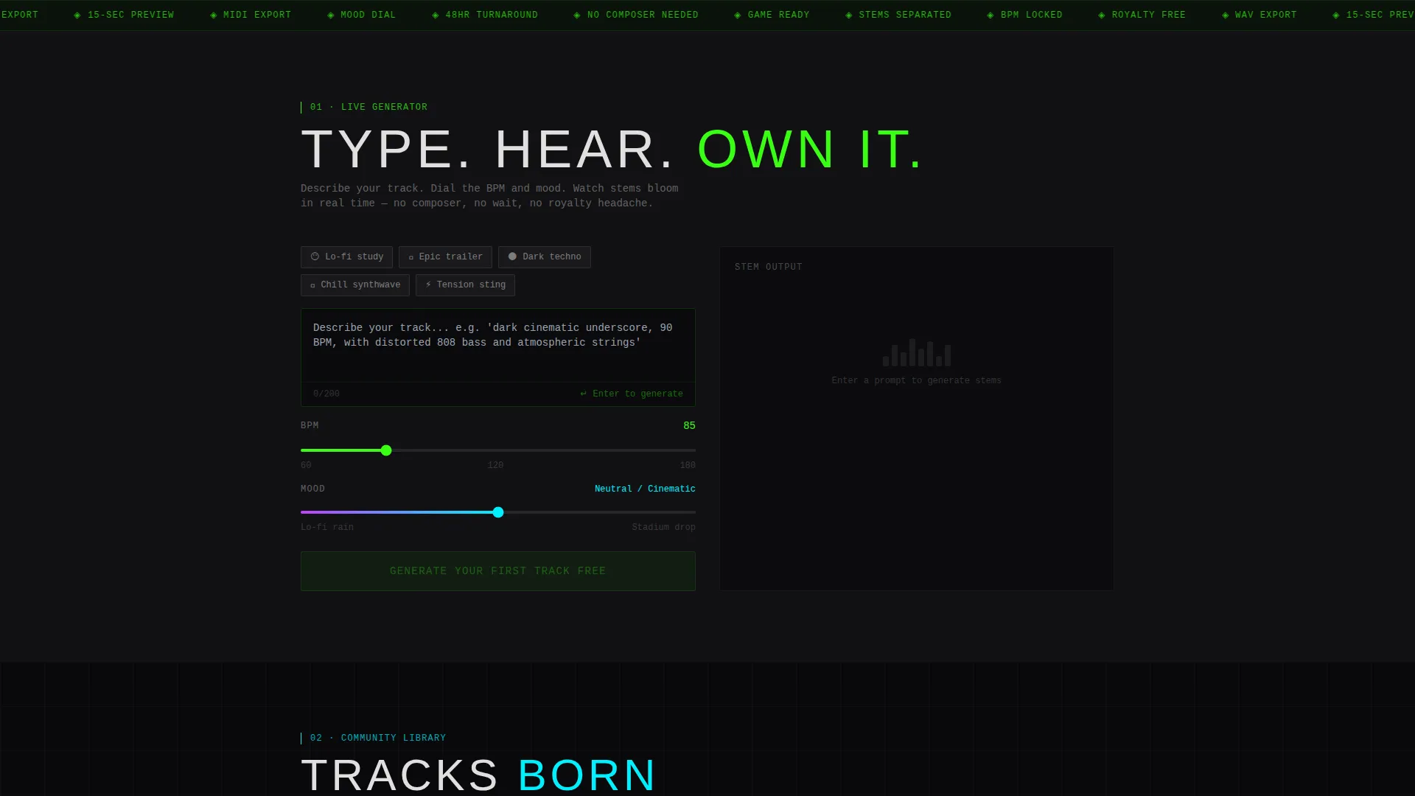The image size is (1415, 796).
Task: Click the 'Neutral / Cinematic' mood value
Action: [645, 489]
